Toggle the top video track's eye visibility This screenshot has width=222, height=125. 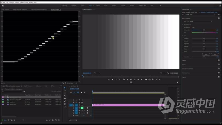[x=82, y=100]
